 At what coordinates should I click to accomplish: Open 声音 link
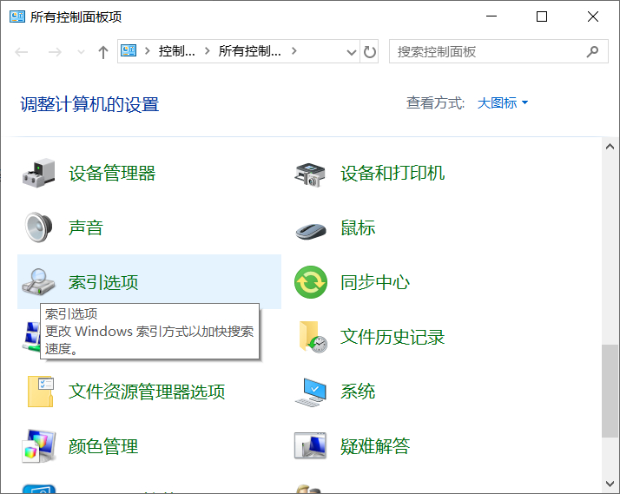pyautogui.click(x=86, y=227)
